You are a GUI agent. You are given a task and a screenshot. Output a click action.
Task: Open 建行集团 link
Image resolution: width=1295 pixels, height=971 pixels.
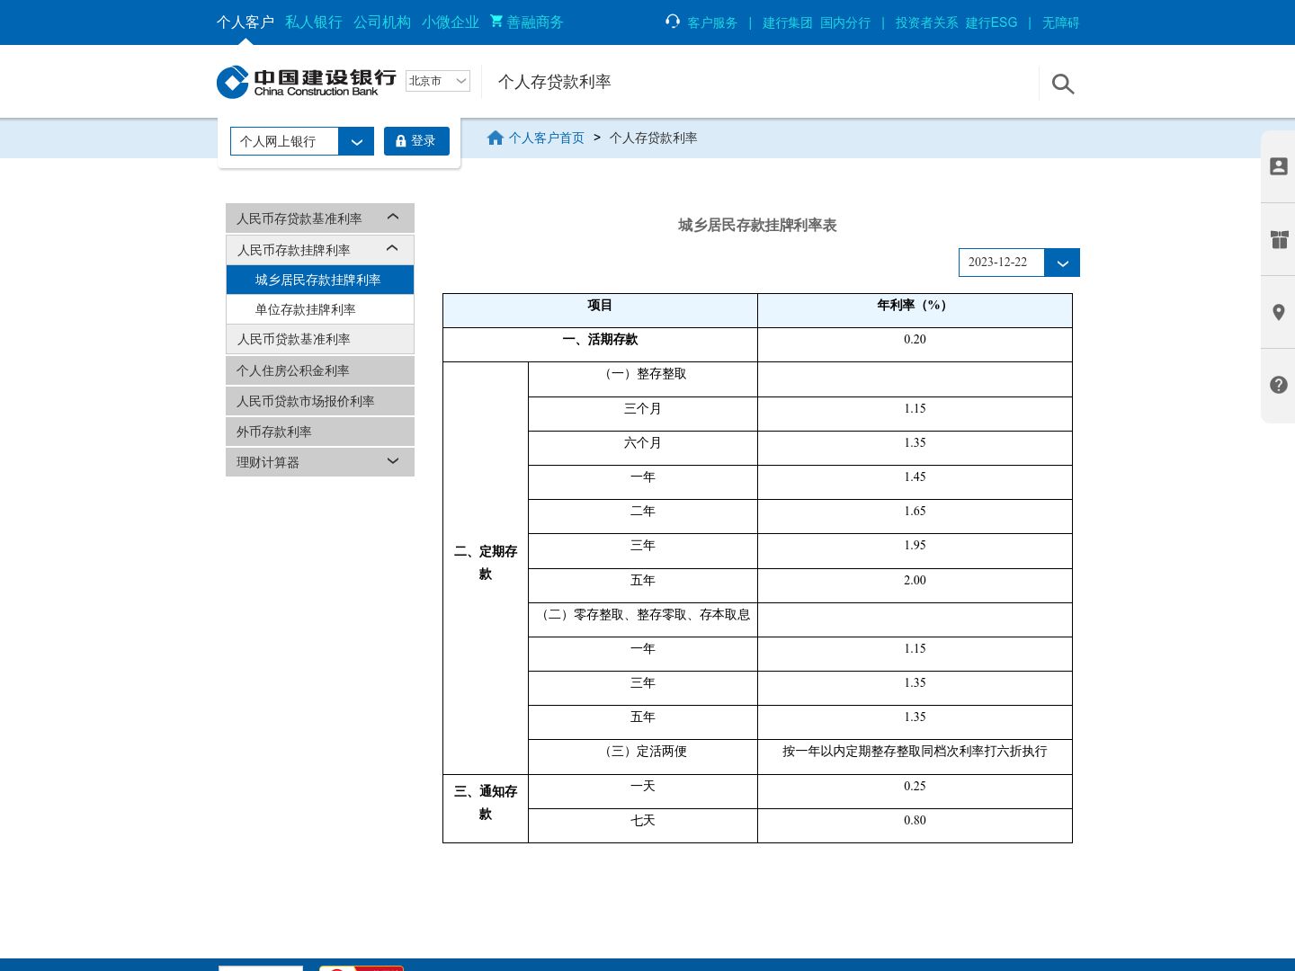pyautogui.click(x=788, y=22)
